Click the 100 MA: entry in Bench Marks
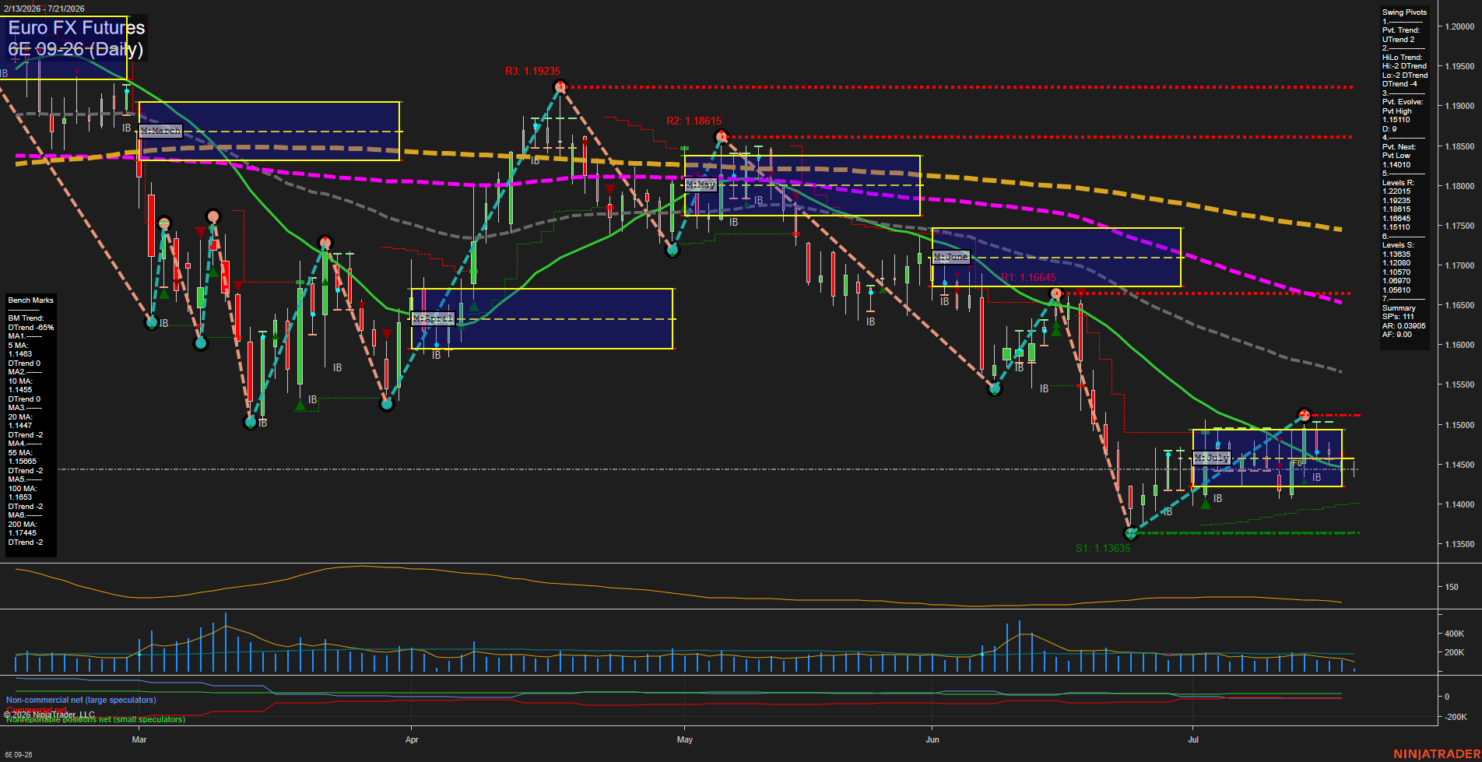 [x=22, y=489]
